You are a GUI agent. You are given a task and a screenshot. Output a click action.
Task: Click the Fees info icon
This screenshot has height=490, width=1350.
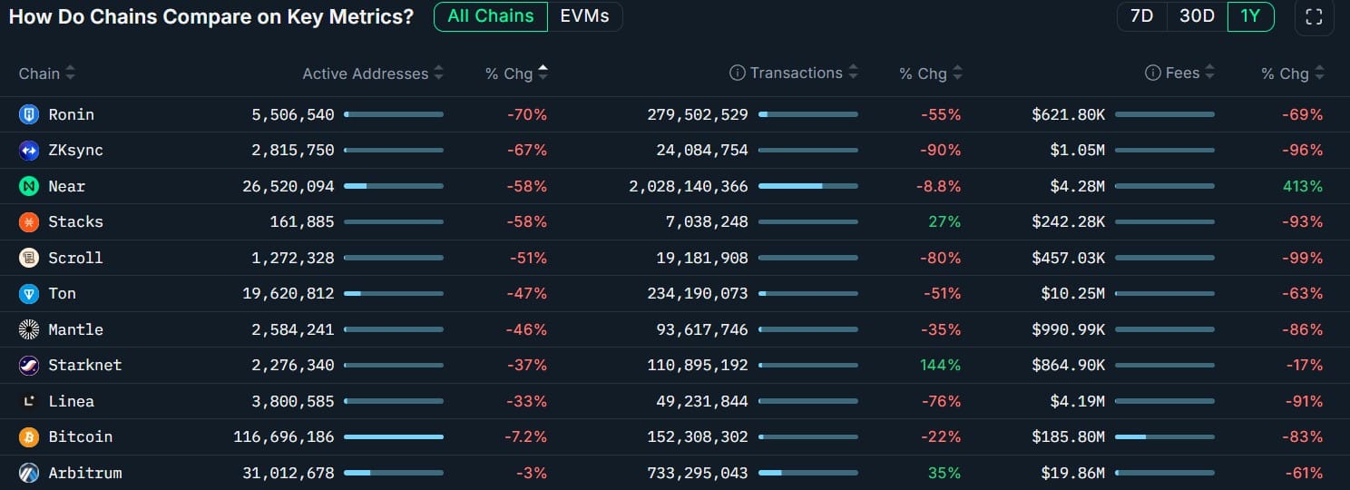[1153, 73]
